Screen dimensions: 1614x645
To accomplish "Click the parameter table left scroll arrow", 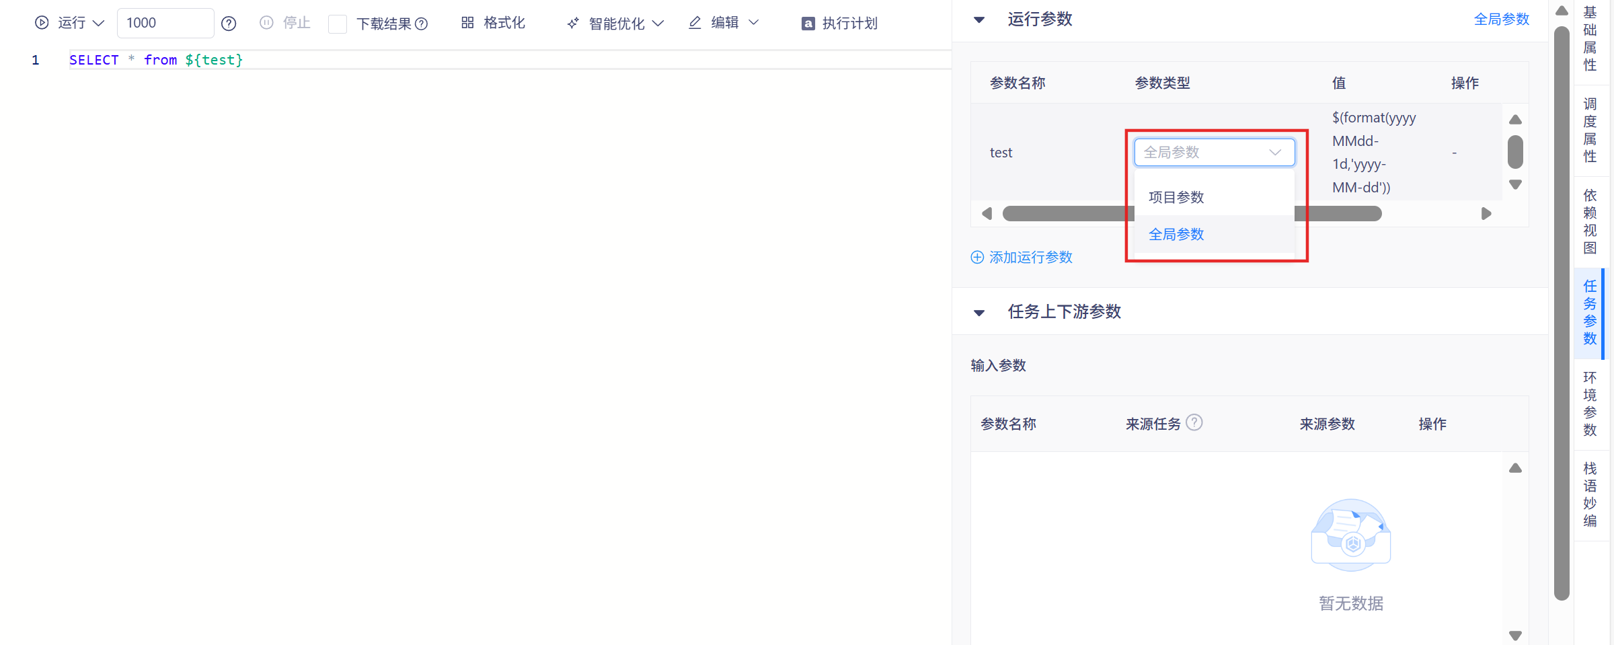I will point(987,214).
